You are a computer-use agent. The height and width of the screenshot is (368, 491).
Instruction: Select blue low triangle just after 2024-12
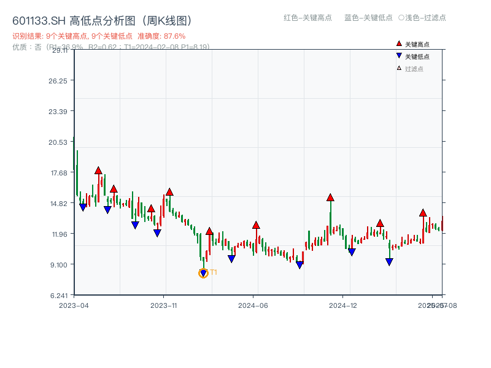tap(352, 252)
